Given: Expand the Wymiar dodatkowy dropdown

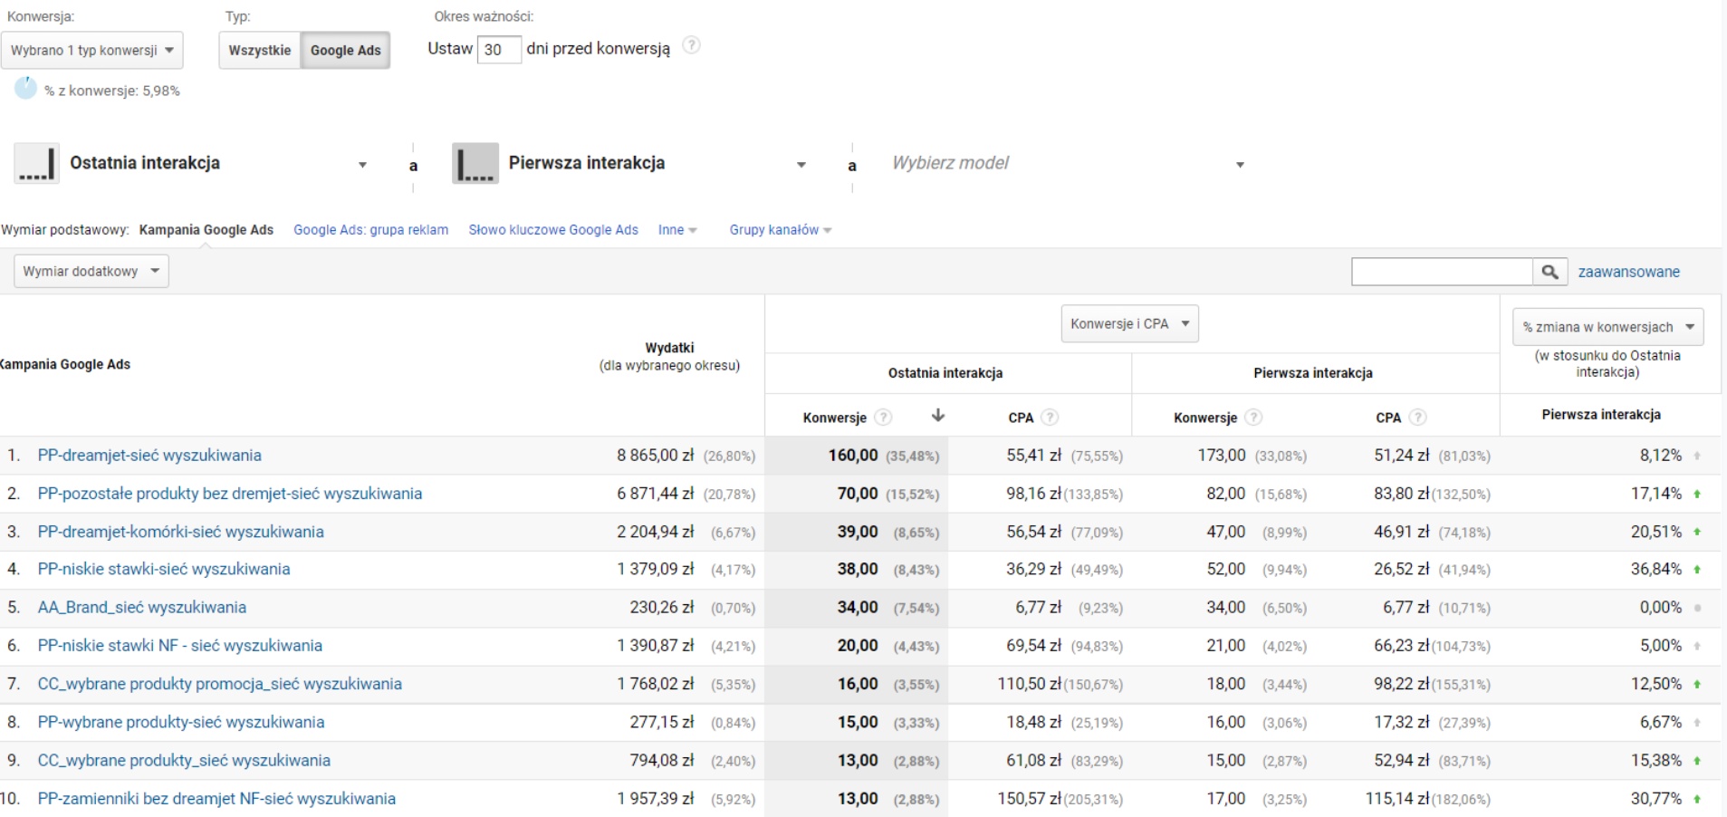Looking at the screenshot, I should [91, 271].
